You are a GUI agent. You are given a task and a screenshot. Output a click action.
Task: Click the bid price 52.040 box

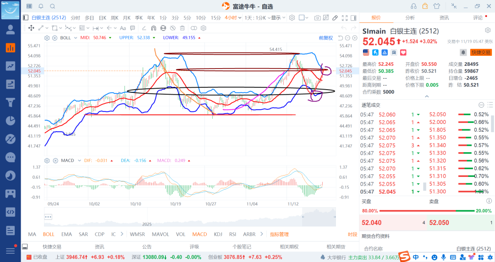point(393,223)
